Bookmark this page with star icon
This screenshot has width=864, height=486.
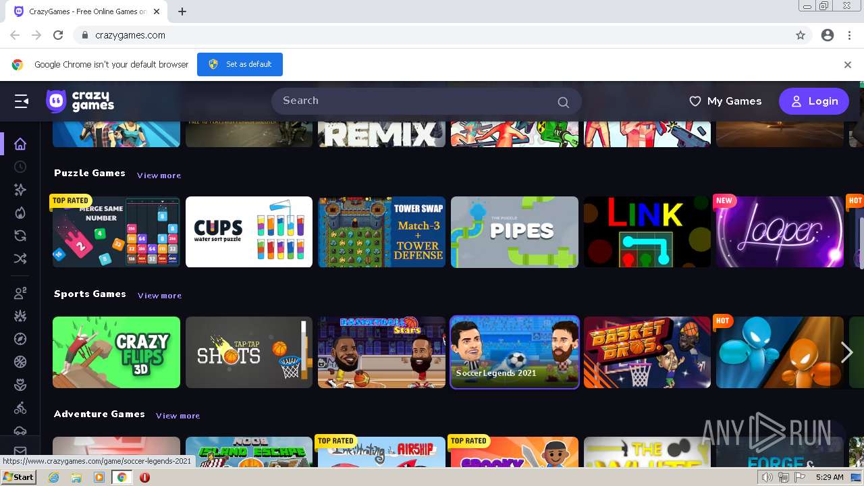801,35
